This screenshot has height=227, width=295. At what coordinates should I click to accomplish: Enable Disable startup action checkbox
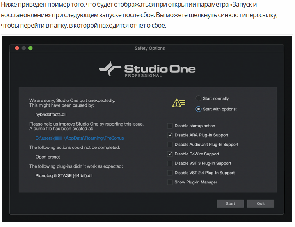click(x=170, y=126)
